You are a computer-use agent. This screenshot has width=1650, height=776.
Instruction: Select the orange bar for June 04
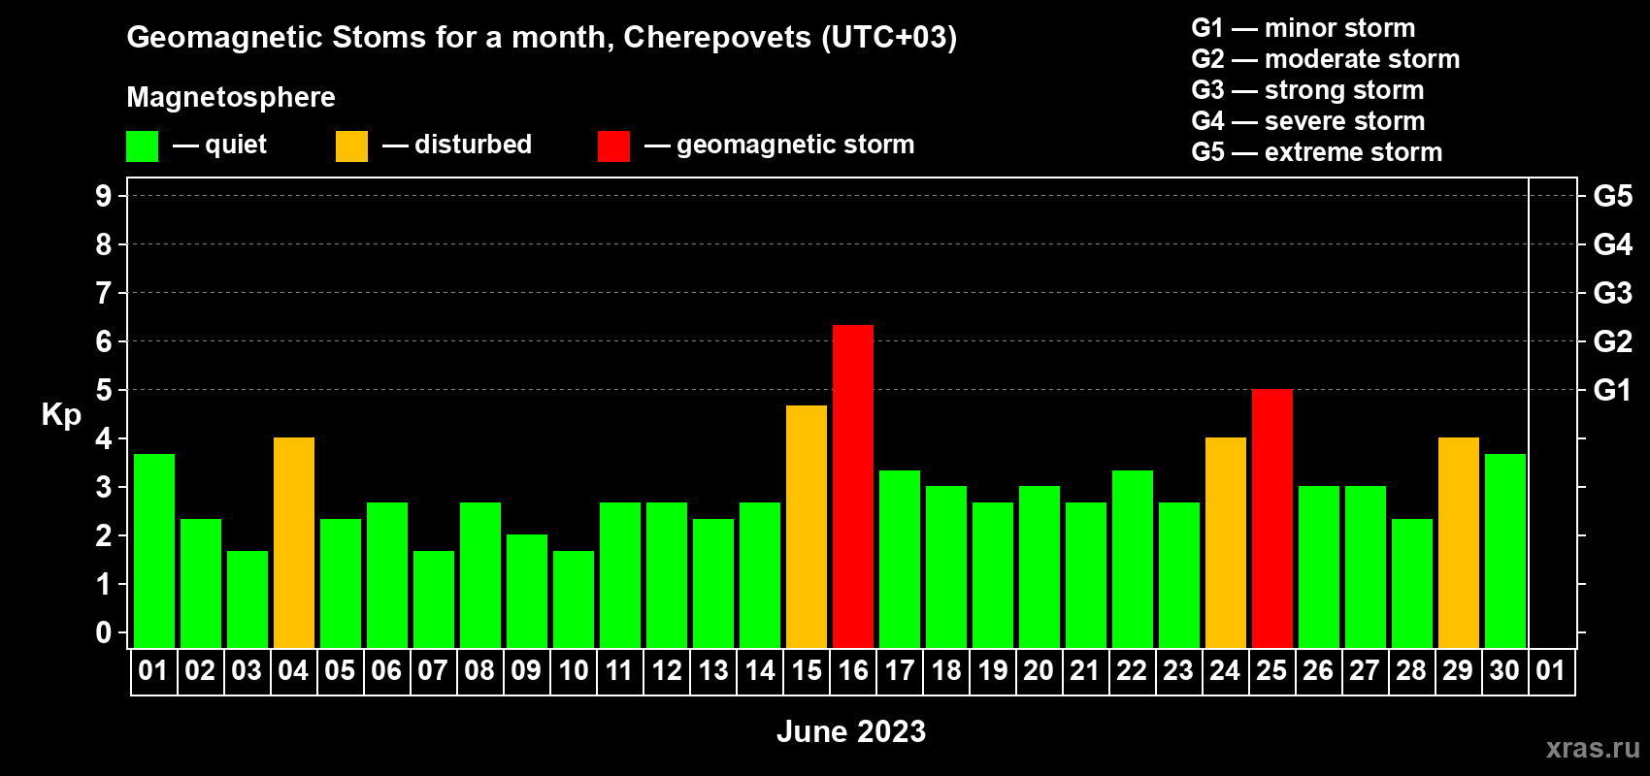click(294, 543)
